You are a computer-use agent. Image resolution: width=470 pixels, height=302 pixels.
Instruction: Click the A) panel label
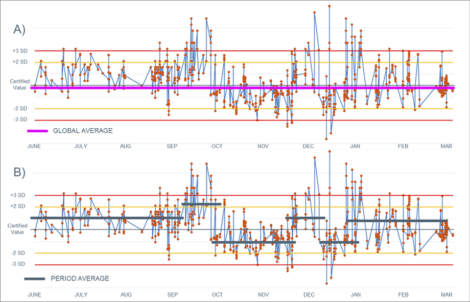pos(19,30)
